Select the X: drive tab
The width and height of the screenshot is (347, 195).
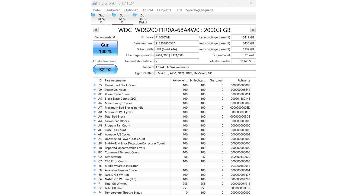coord(122,19)
